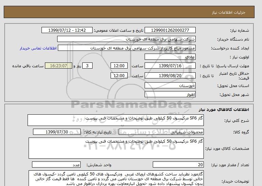Click the تاریخ نیاز به کالا date field
This screenshot has width=262, height=186.
pyautogui.click(x=57, y=132)
